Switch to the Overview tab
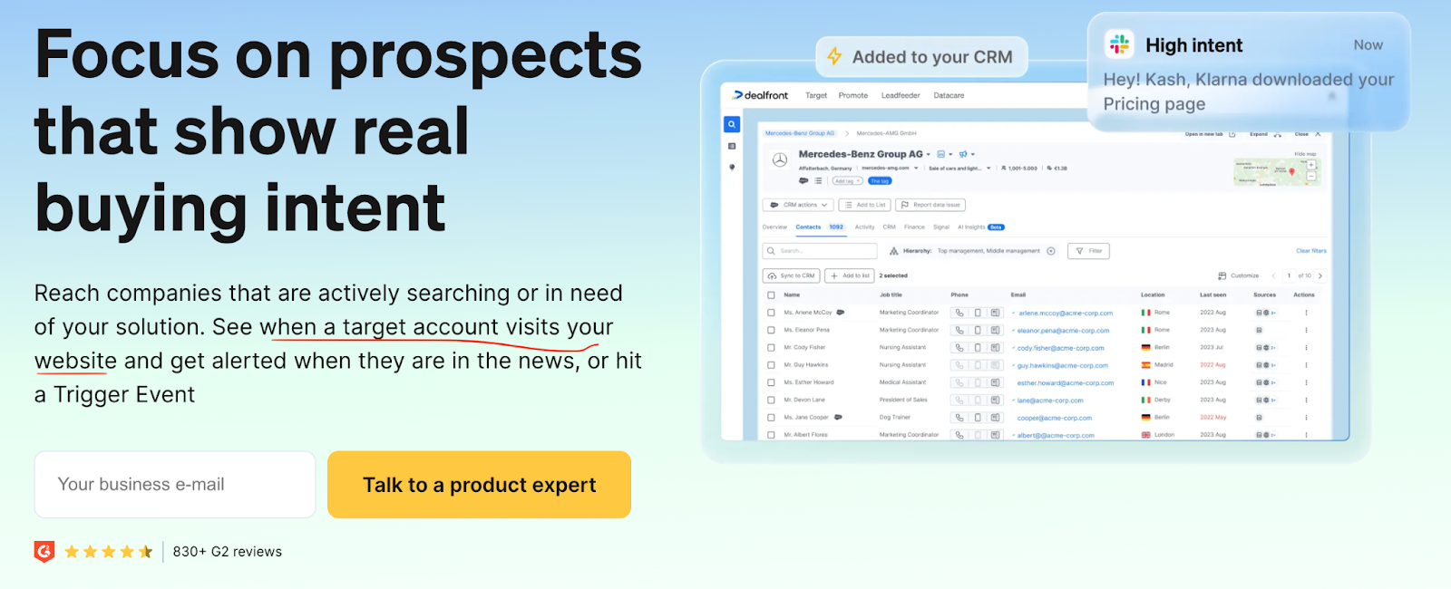 tap(774, 227)
